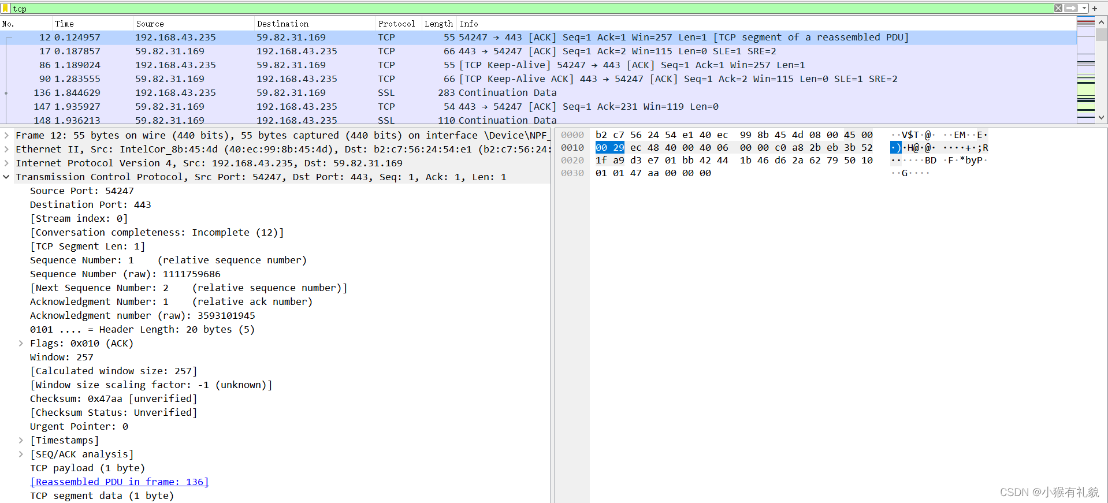Click the packet list scroll-up arrow
1108x503 pixels.
1102,22
